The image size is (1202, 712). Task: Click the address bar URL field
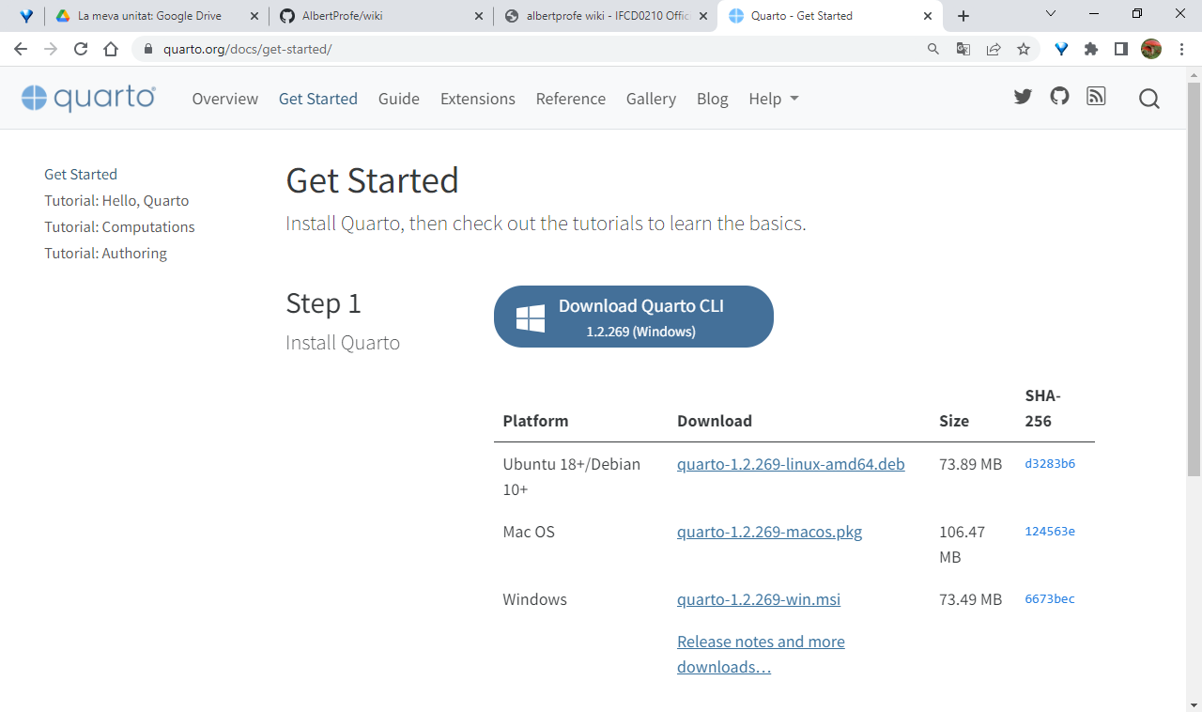[526, 49]
